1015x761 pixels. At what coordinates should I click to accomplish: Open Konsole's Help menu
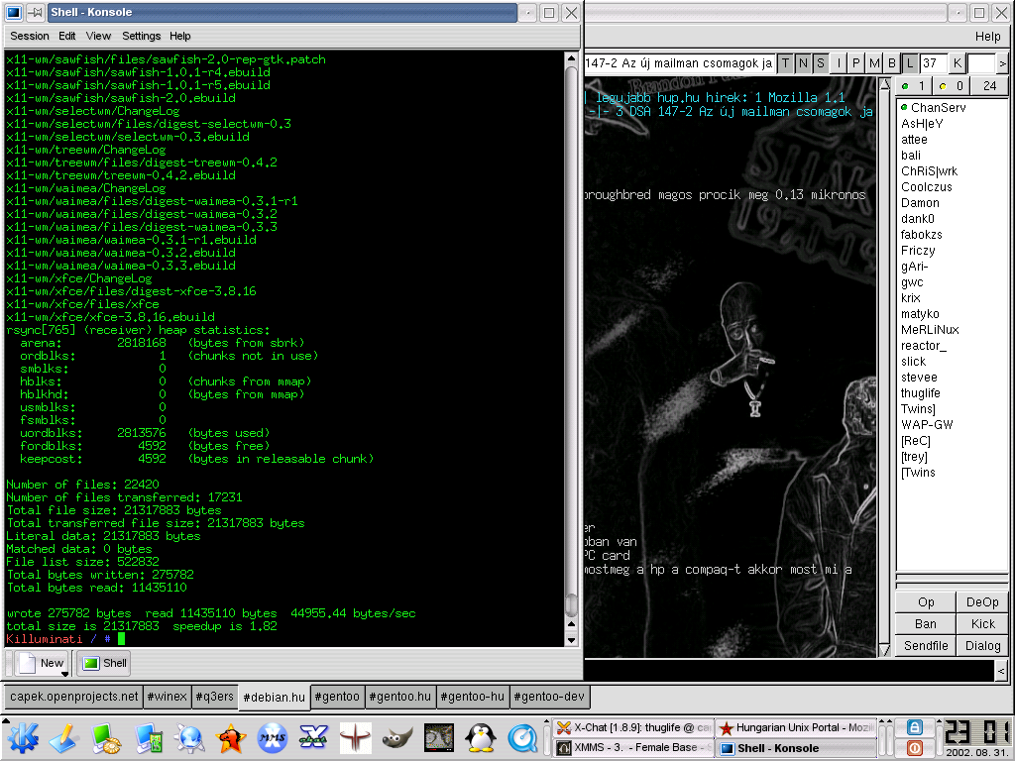[180, 36]
